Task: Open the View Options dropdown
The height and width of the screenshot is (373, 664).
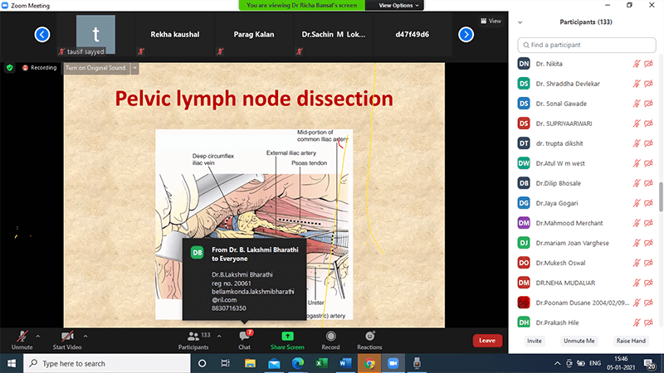Action: pyautogui.click(x=399, y=5)
